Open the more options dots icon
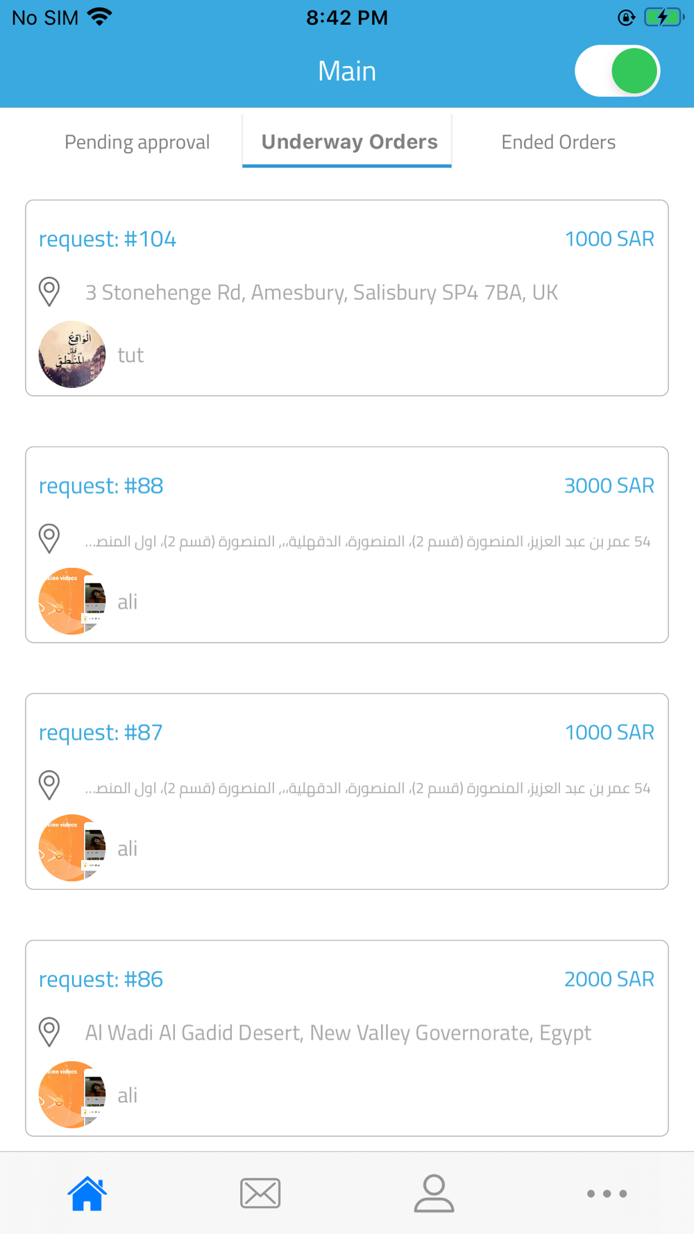 point(607,1194)
